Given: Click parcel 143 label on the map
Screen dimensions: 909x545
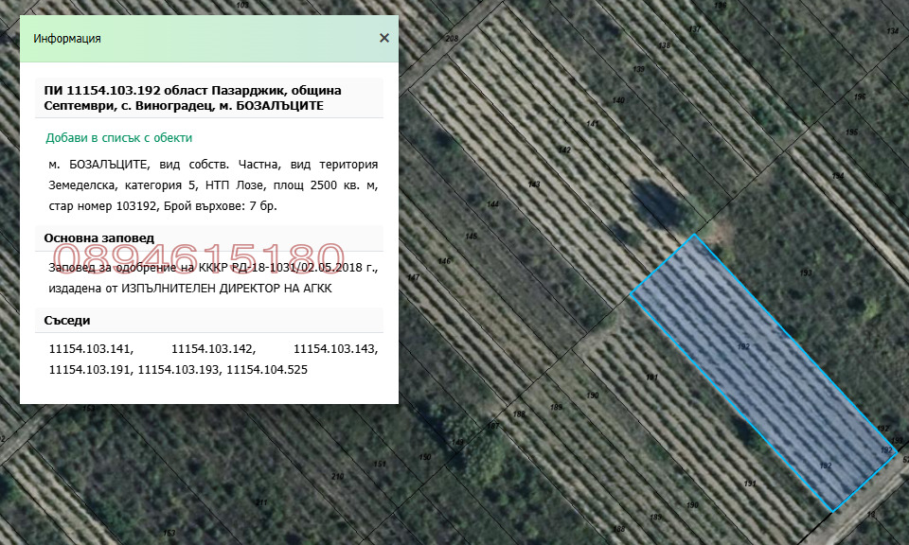Looking at the screenshot, I should (x=534, y=185).
